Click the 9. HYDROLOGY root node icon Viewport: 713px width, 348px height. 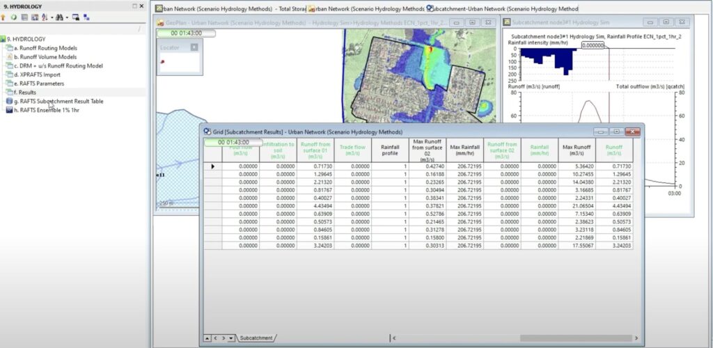coord(4,39)
